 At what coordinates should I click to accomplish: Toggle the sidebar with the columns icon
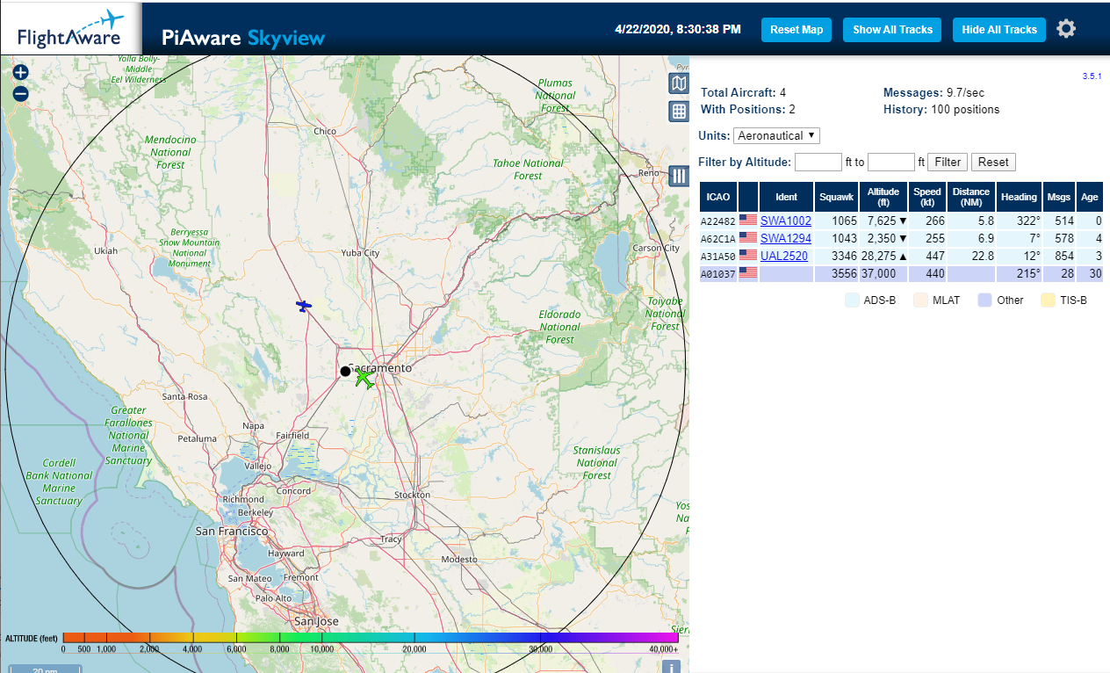tap(678, 176)
